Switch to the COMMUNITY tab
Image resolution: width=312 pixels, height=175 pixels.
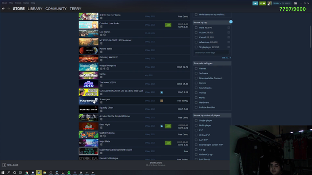click(56, 9)
